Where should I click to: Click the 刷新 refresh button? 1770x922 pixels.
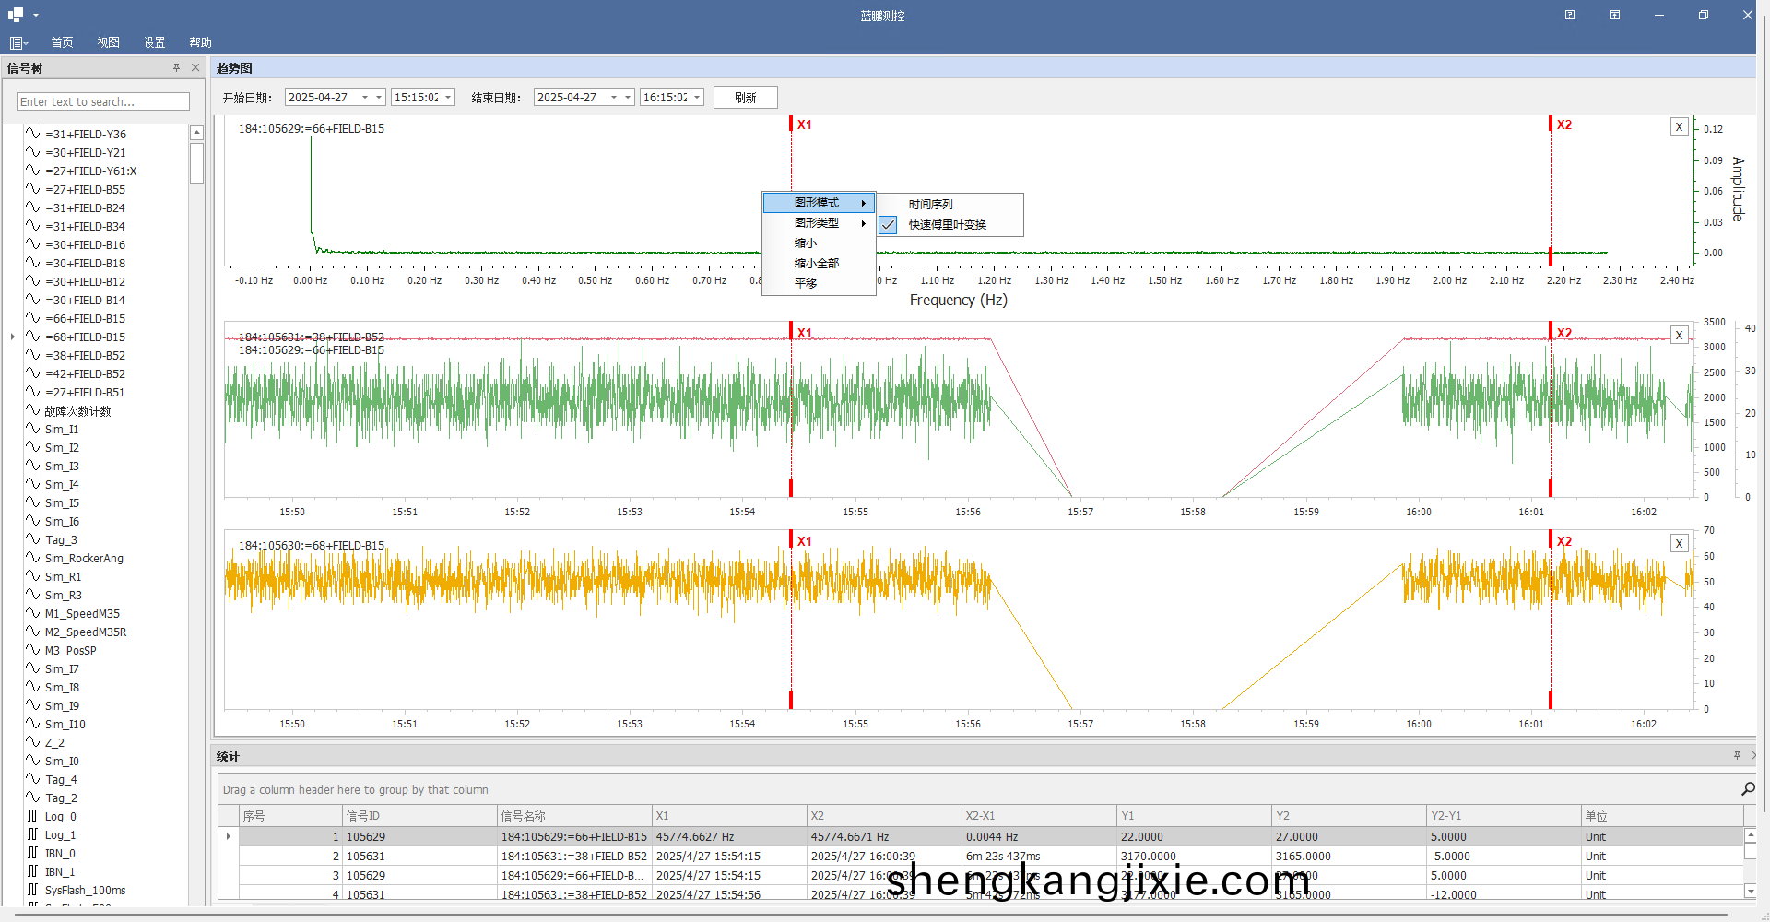click(x=745, y=98)
